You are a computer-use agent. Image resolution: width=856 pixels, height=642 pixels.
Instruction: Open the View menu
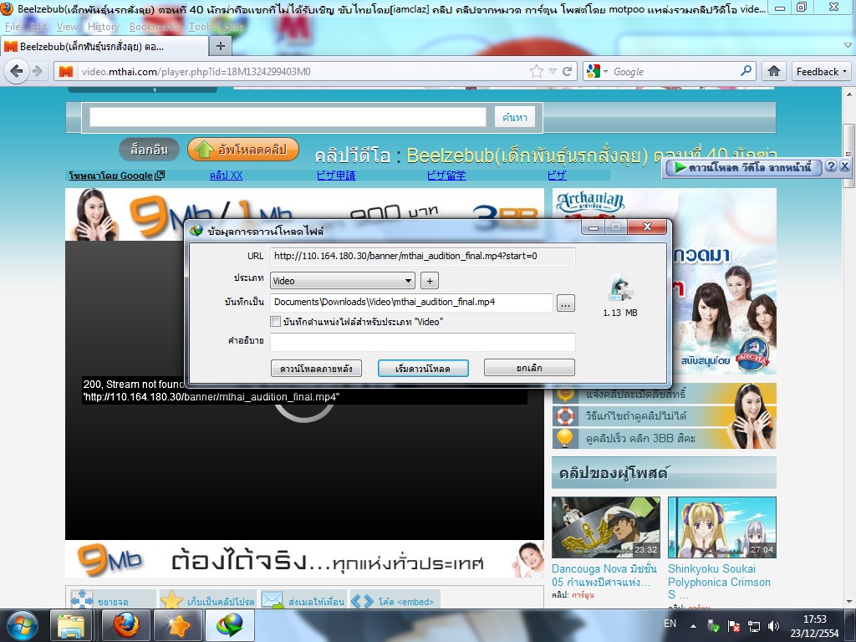(x=67, y=26)
